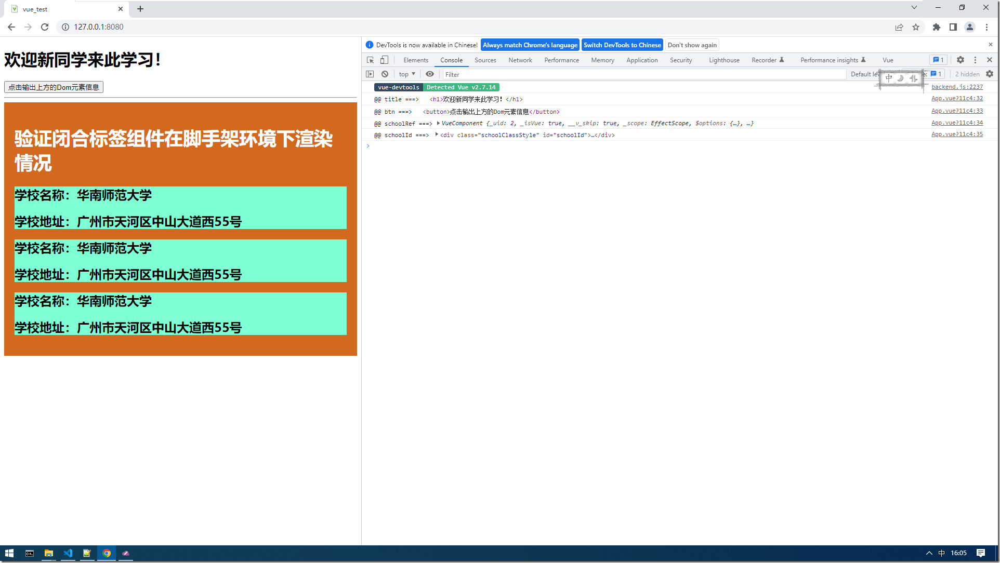This screenshot has height=563, width=1000.
Task: Select the Console tab
Action: click(452, 60)
